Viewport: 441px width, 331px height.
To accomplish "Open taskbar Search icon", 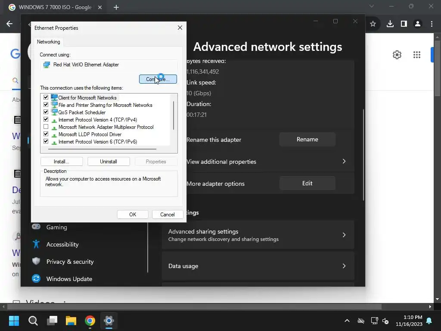I will (x=33, y=321).
